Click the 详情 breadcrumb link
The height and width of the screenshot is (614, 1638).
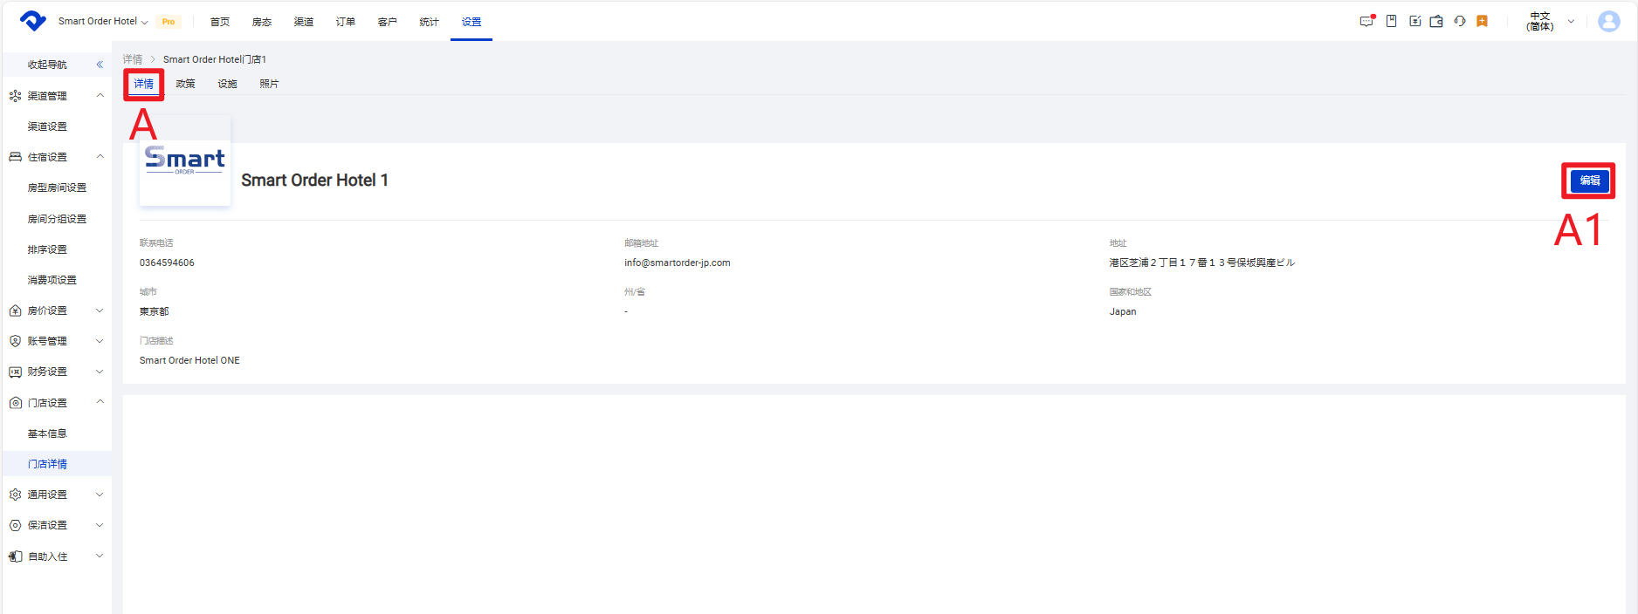click(132, 59)
